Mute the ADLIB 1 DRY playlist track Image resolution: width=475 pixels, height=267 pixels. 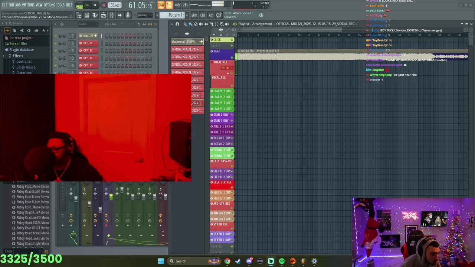tap(232, 126)
